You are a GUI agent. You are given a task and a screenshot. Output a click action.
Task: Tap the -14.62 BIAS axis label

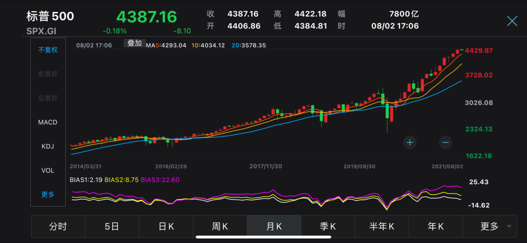point(479,206)
